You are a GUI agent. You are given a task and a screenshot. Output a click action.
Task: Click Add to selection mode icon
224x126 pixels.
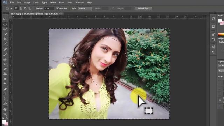[x=21, y=8]
